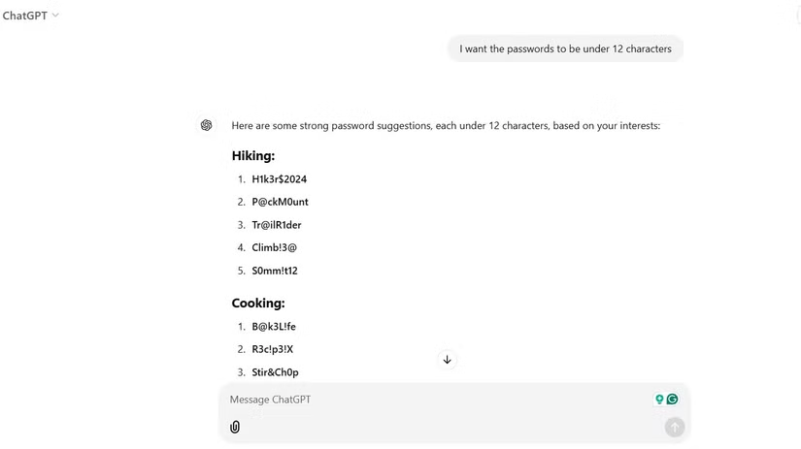Screen dimensions: 801x449
Task: Click the password Climb!3@
Action: (274, 247)
